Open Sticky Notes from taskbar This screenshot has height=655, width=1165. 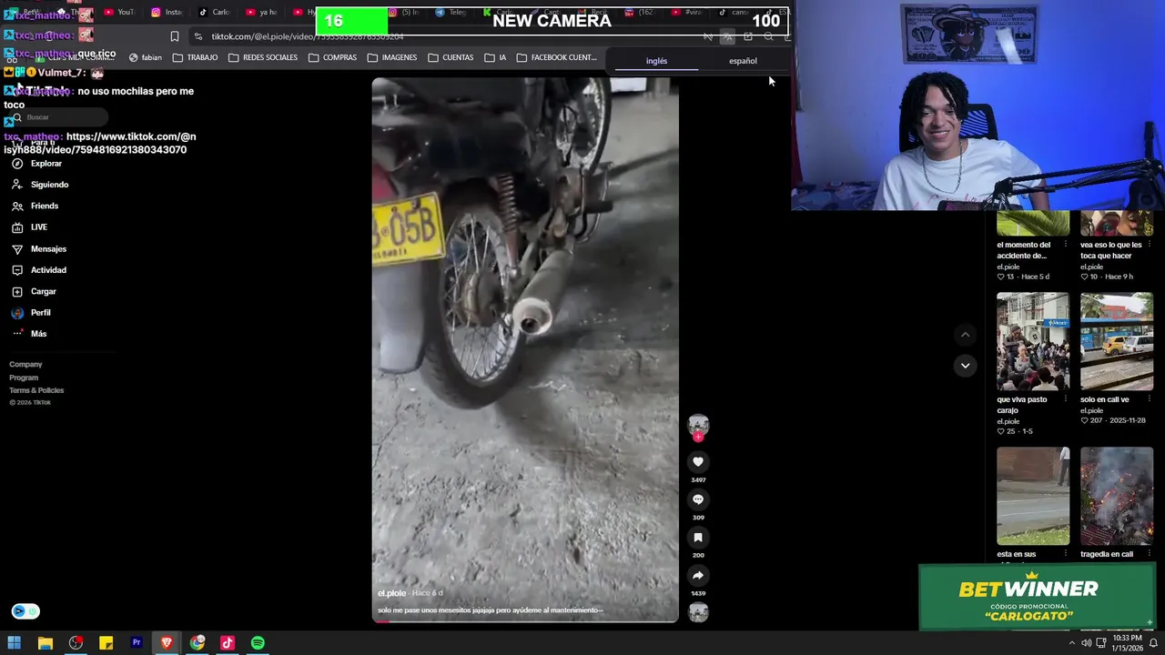click(106, 643)
